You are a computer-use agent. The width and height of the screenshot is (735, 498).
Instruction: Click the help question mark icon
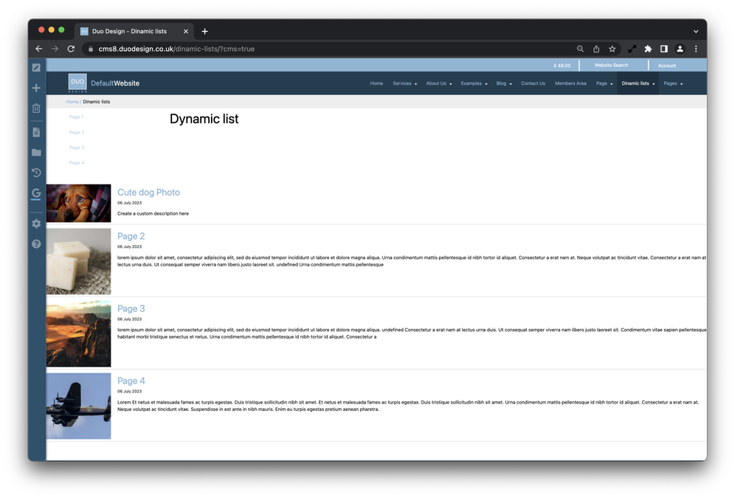[x=35, y=243]
